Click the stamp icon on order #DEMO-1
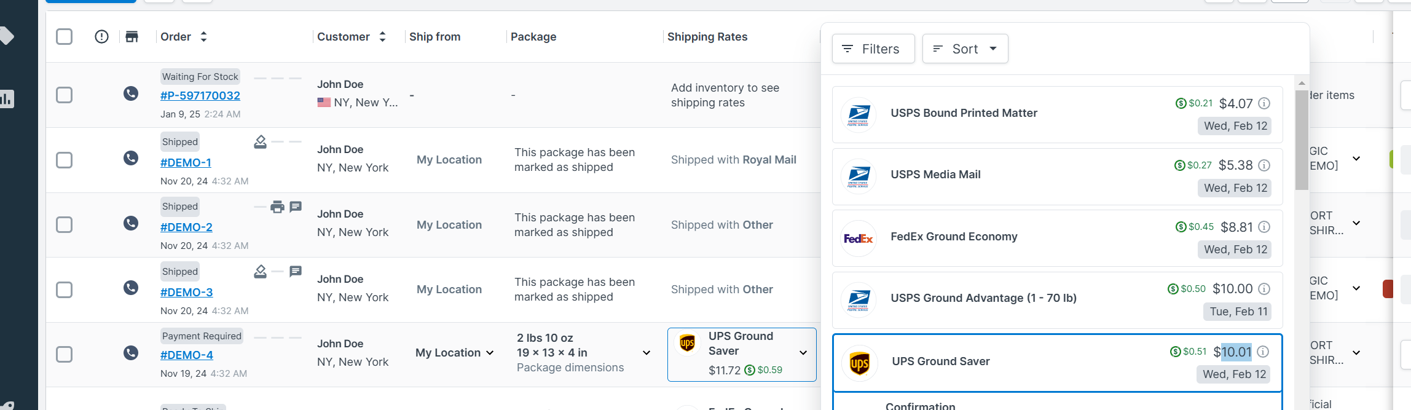1411x410 pixels. coord(260,142)
